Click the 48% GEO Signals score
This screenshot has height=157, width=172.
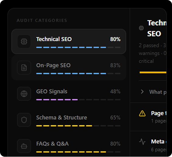pyautogui.click(x=115, y=92)
